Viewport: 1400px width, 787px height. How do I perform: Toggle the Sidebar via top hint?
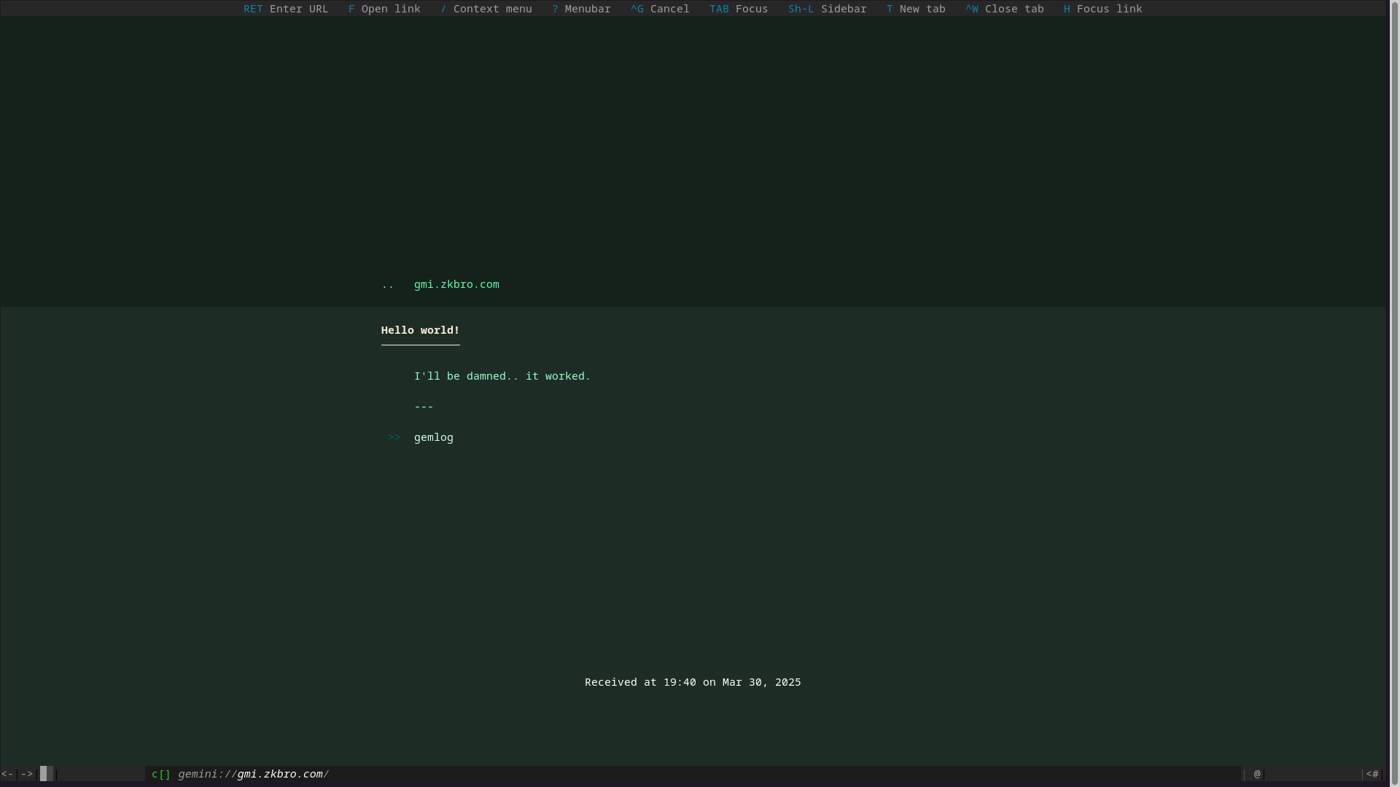[x=827, y=9]
